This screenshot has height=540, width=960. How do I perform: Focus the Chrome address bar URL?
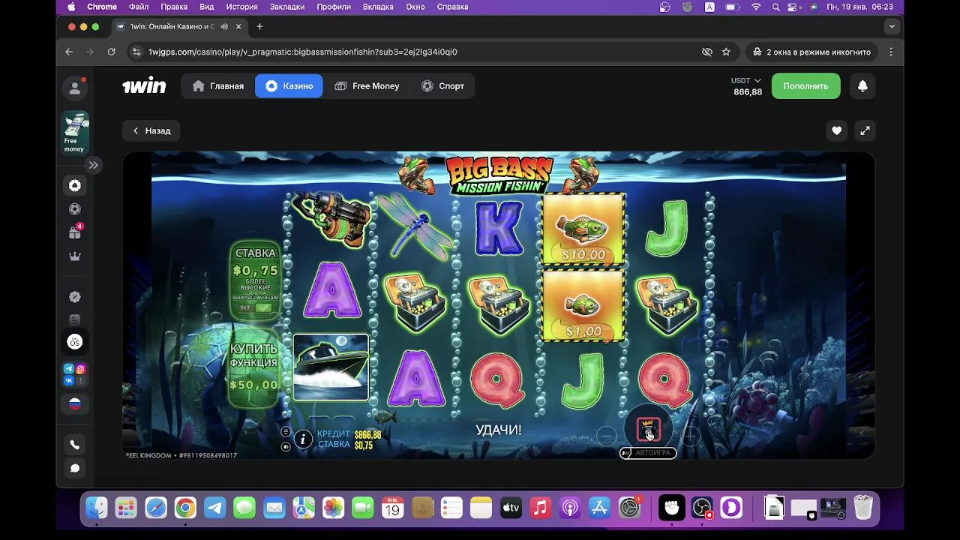[x=302, y=52]
